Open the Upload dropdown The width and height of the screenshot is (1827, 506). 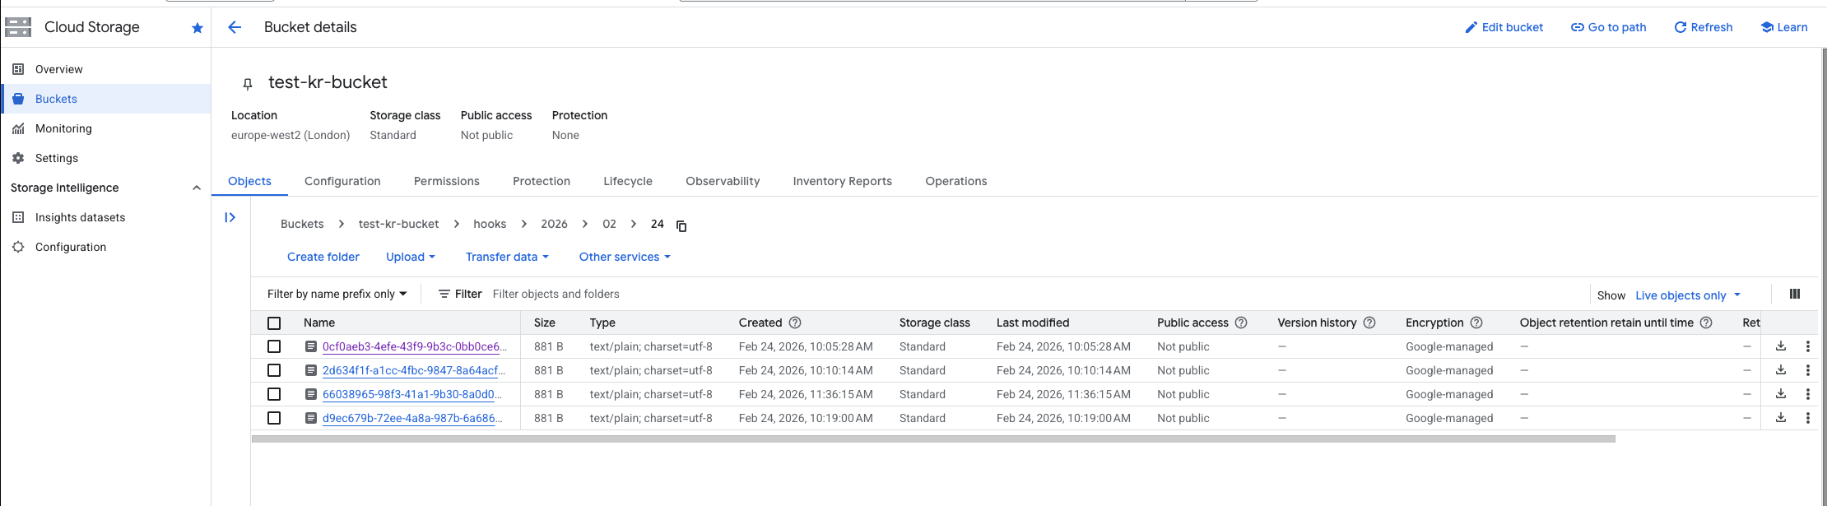(x=411, y=257)
